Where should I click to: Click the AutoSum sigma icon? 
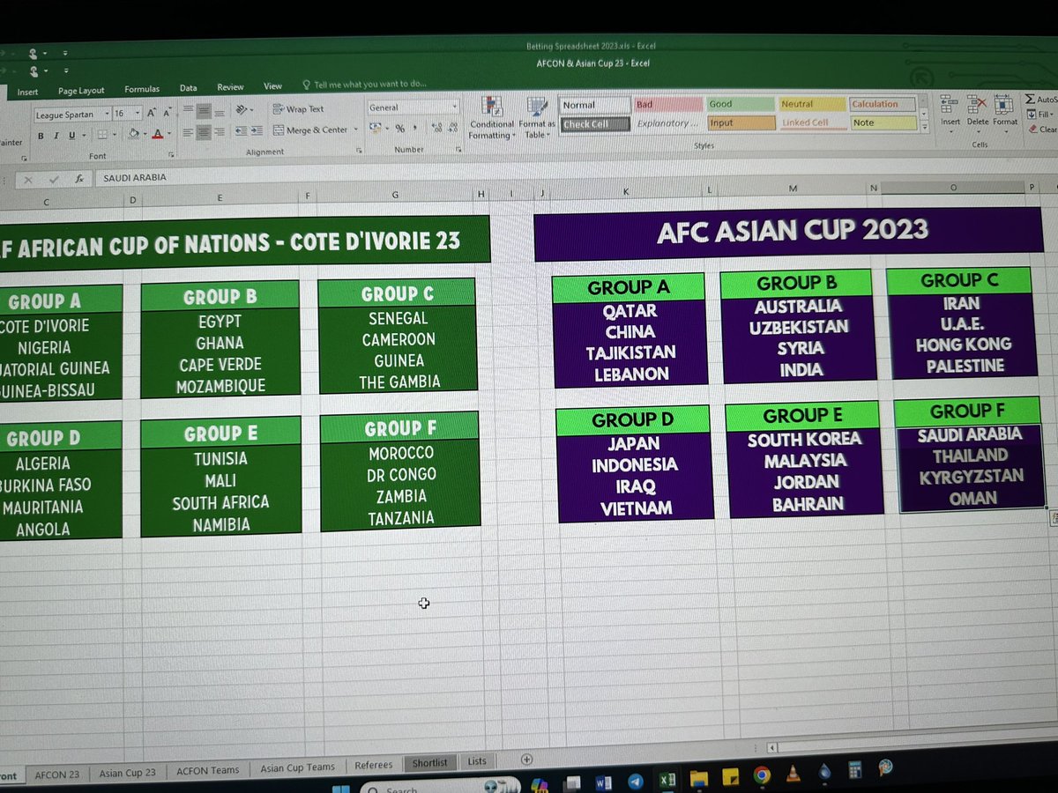(1030, 100)
